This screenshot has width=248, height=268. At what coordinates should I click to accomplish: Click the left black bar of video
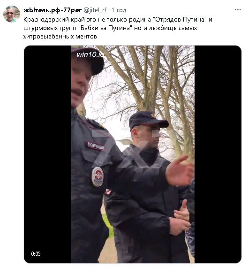pyautogui.click(x=48, y=154)
